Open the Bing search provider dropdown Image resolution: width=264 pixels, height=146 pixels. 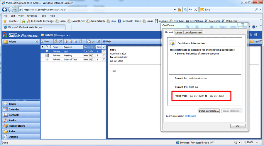tap(261, 10)
